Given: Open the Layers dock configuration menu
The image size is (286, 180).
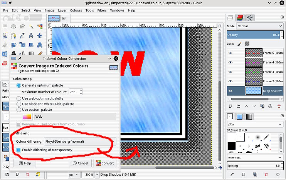Looking at the screenshot, I should [282, 17].
